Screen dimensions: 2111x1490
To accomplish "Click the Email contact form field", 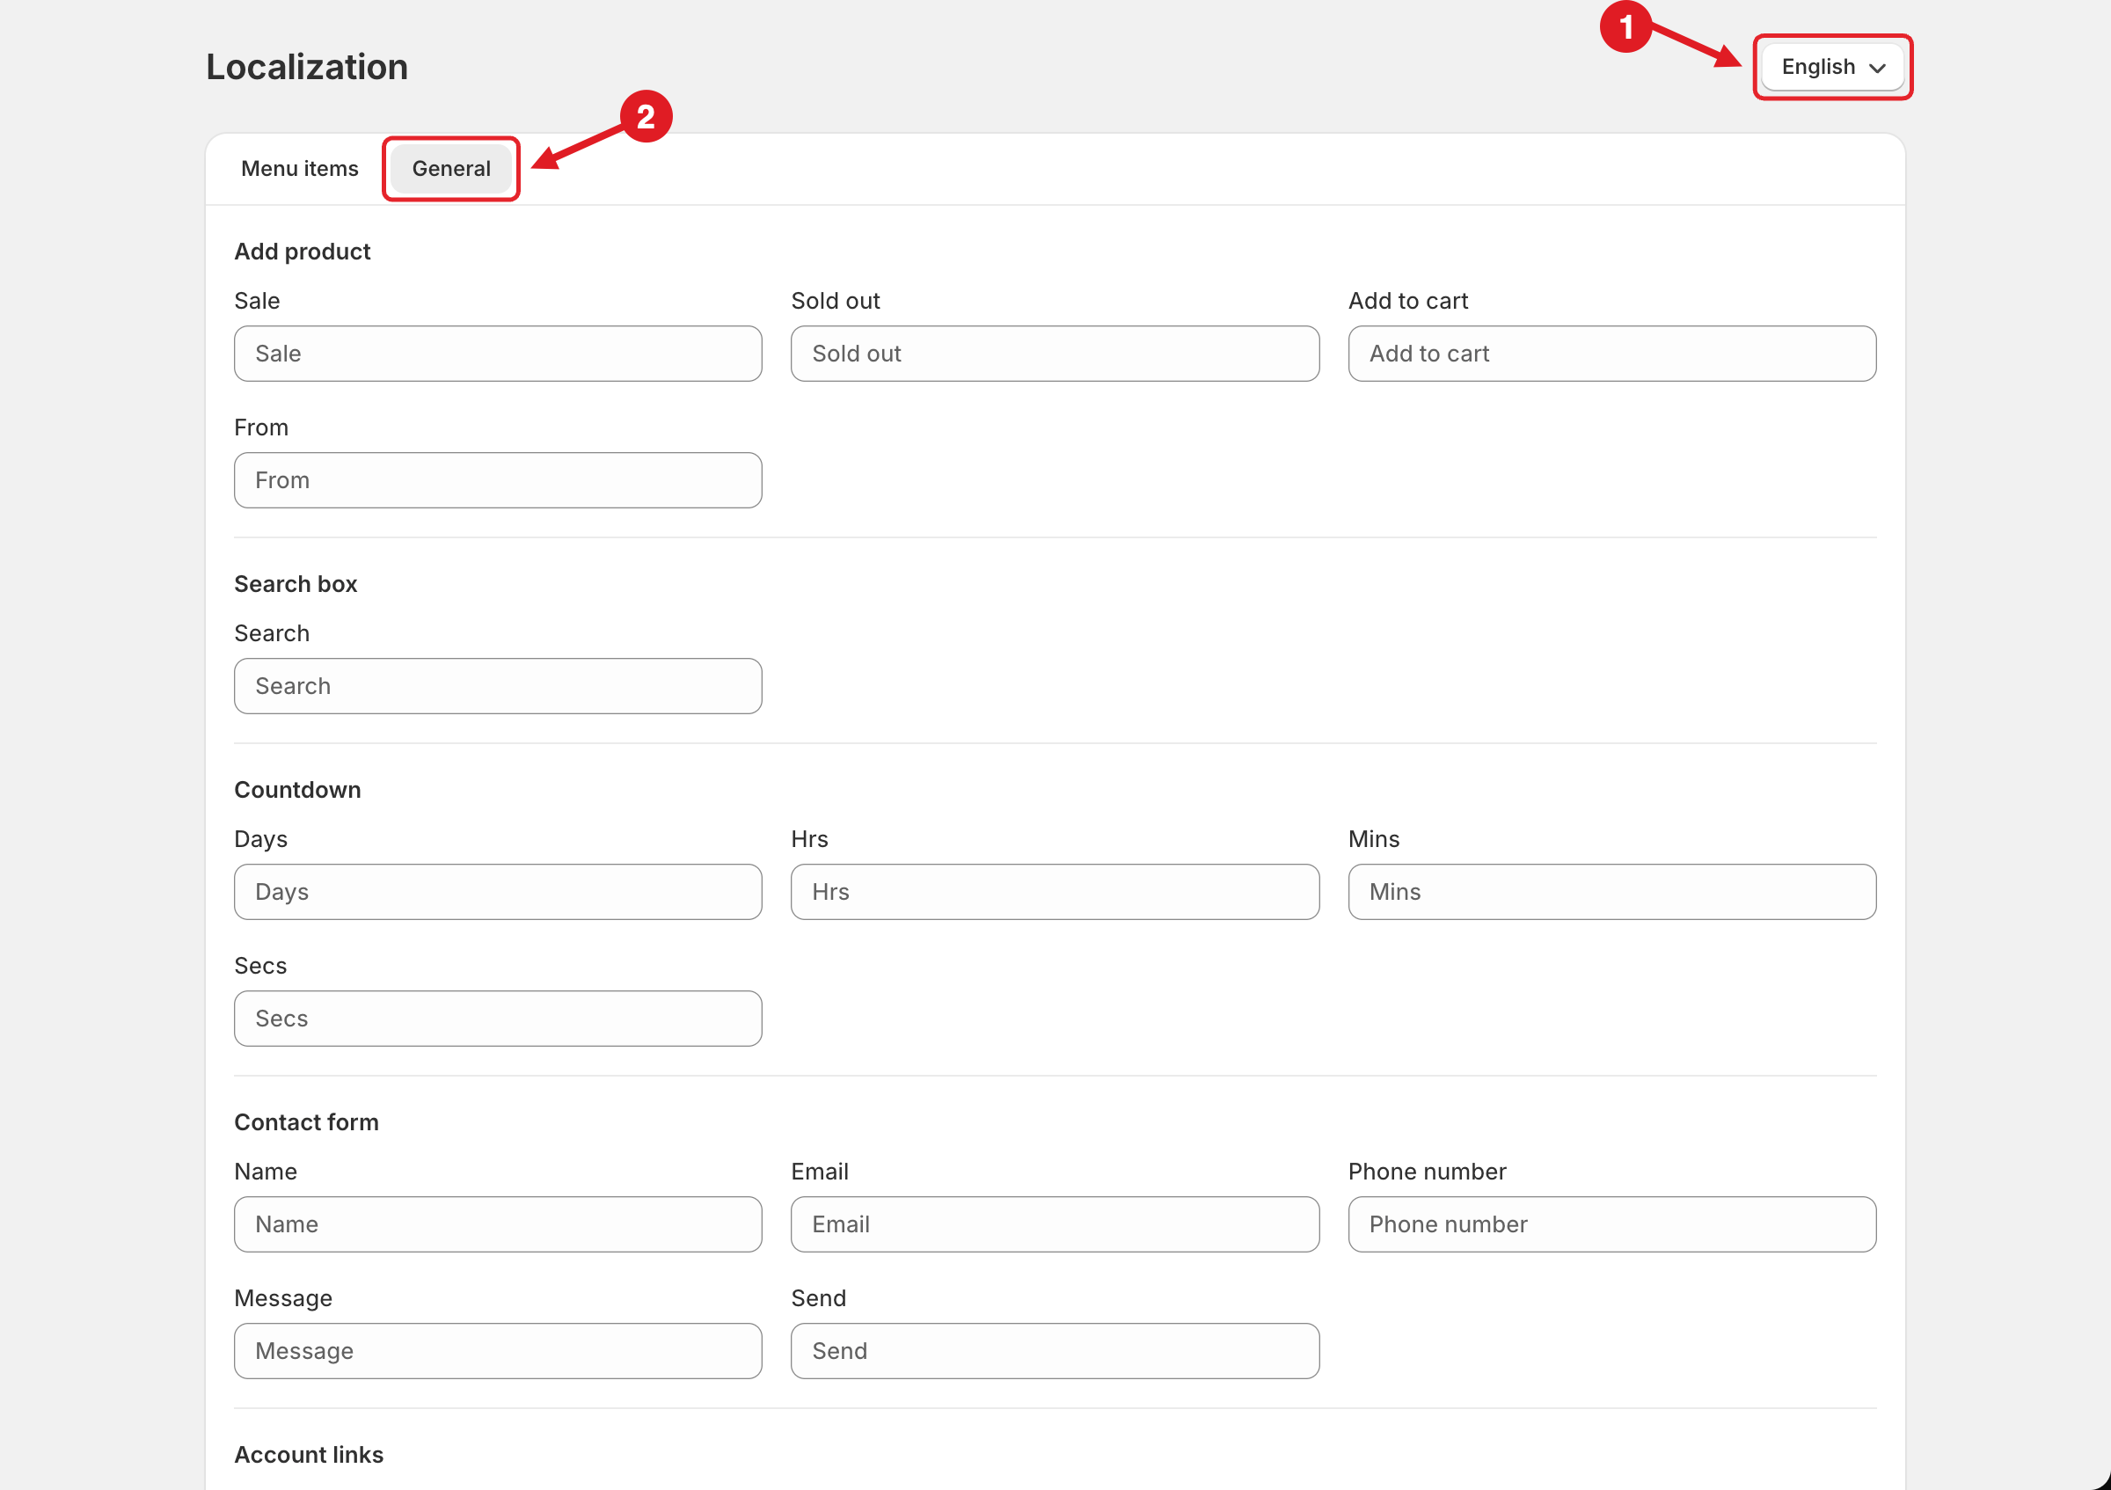I will pos(1055,1224).
